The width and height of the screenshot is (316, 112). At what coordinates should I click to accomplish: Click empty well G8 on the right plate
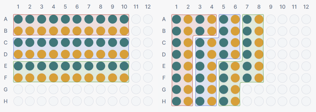tap(259, 89)
